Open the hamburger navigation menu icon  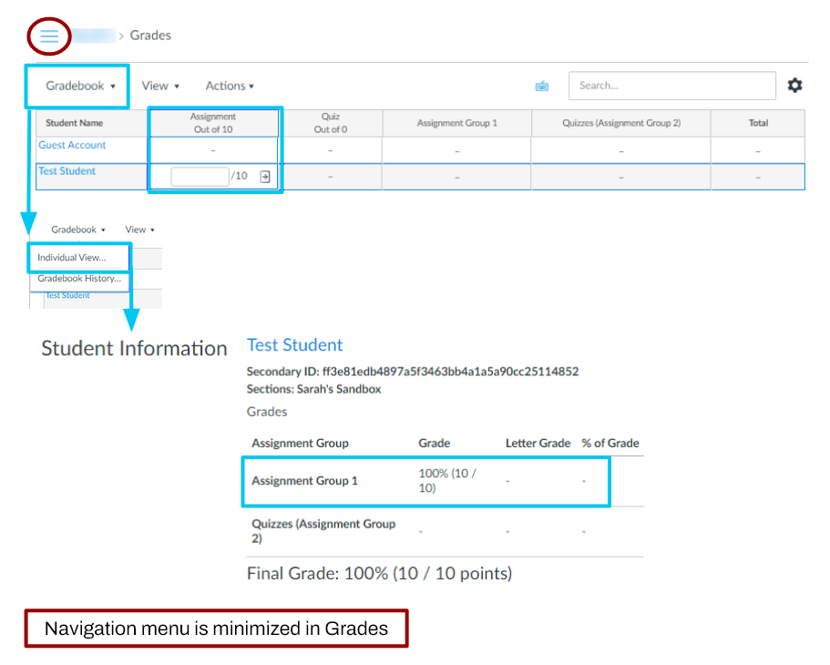49,36
